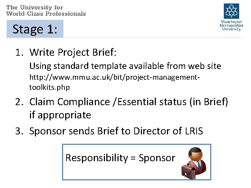251x188 pixels.
Task: Click the Manchester Metropolitan University name text
Action: point(231,25)
